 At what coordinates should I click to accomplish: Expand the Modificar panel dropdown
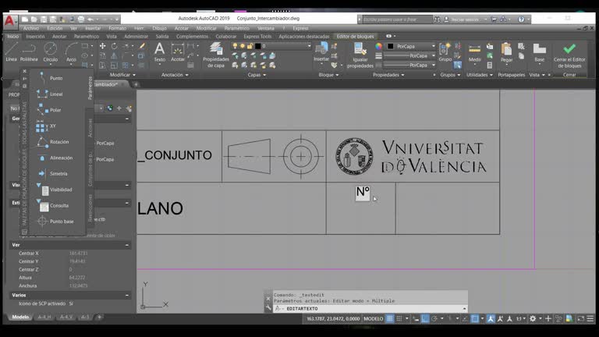122,75
